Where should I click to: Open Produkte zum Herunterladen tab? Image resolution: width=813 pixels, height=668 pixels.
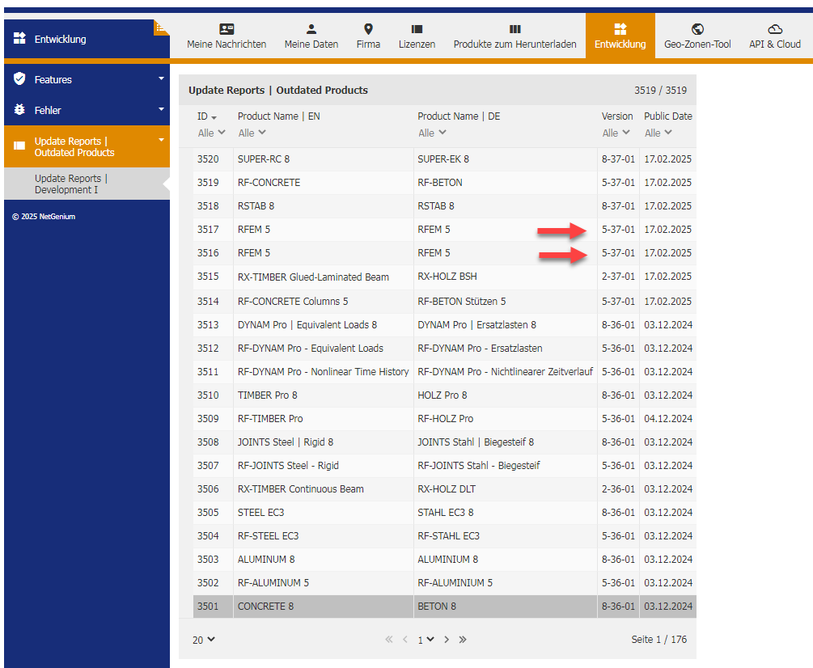click(x=514, y=36)
